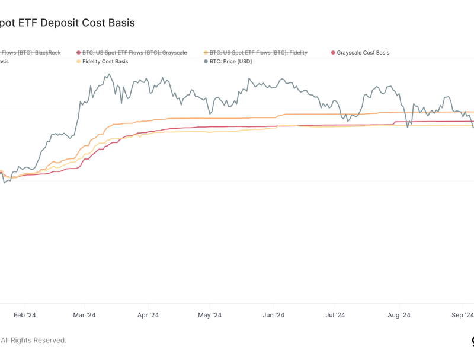Screen dimensions: 474x356
Task: Click the Feb '24 axis label
Action: (25, 316)
